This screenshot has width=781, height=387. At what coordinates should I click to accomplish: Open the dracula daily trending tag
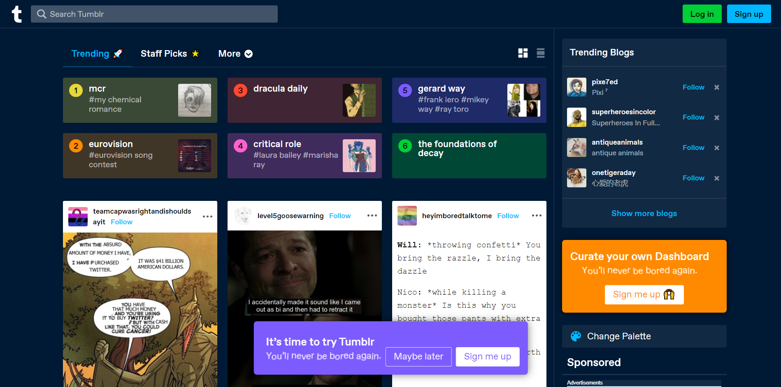pos(304,100)
